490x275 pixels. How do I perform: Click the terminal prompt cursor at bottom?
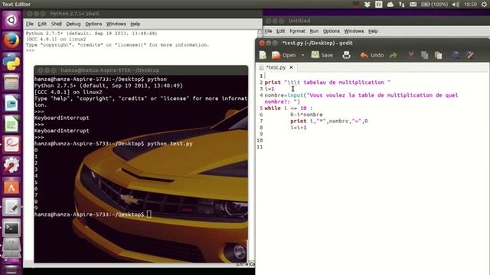pyautogui.click(x=149, y=214)
